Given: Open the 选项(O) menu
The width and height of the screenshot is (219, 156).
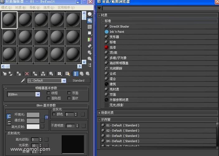Looking at the screenshot, I should (x=49, y=7).
